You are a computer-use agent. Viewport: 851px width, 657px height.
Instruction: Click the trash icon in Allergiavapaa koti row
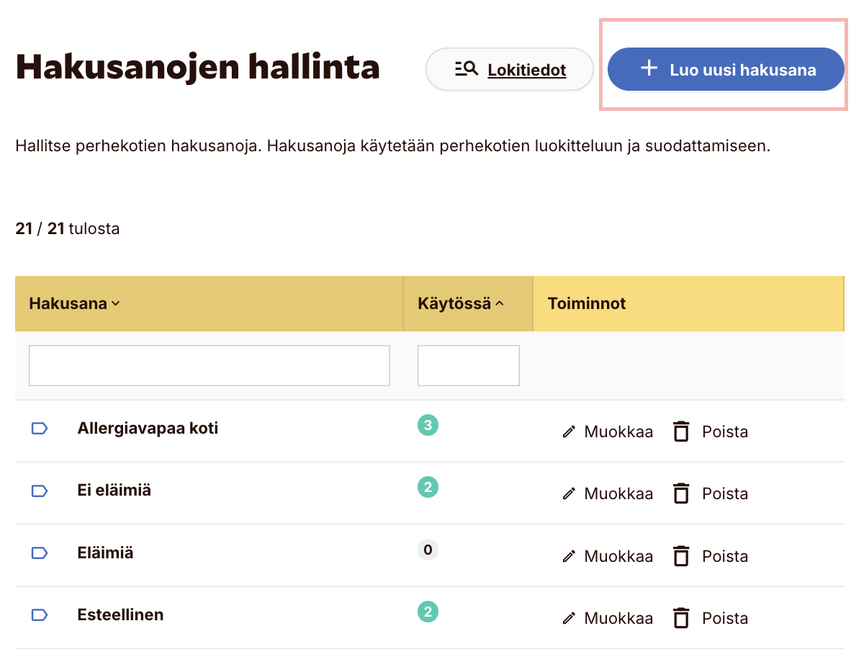click(x=680, y=432)
